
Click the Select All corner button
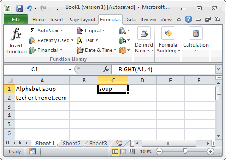(x=9, y=80)
